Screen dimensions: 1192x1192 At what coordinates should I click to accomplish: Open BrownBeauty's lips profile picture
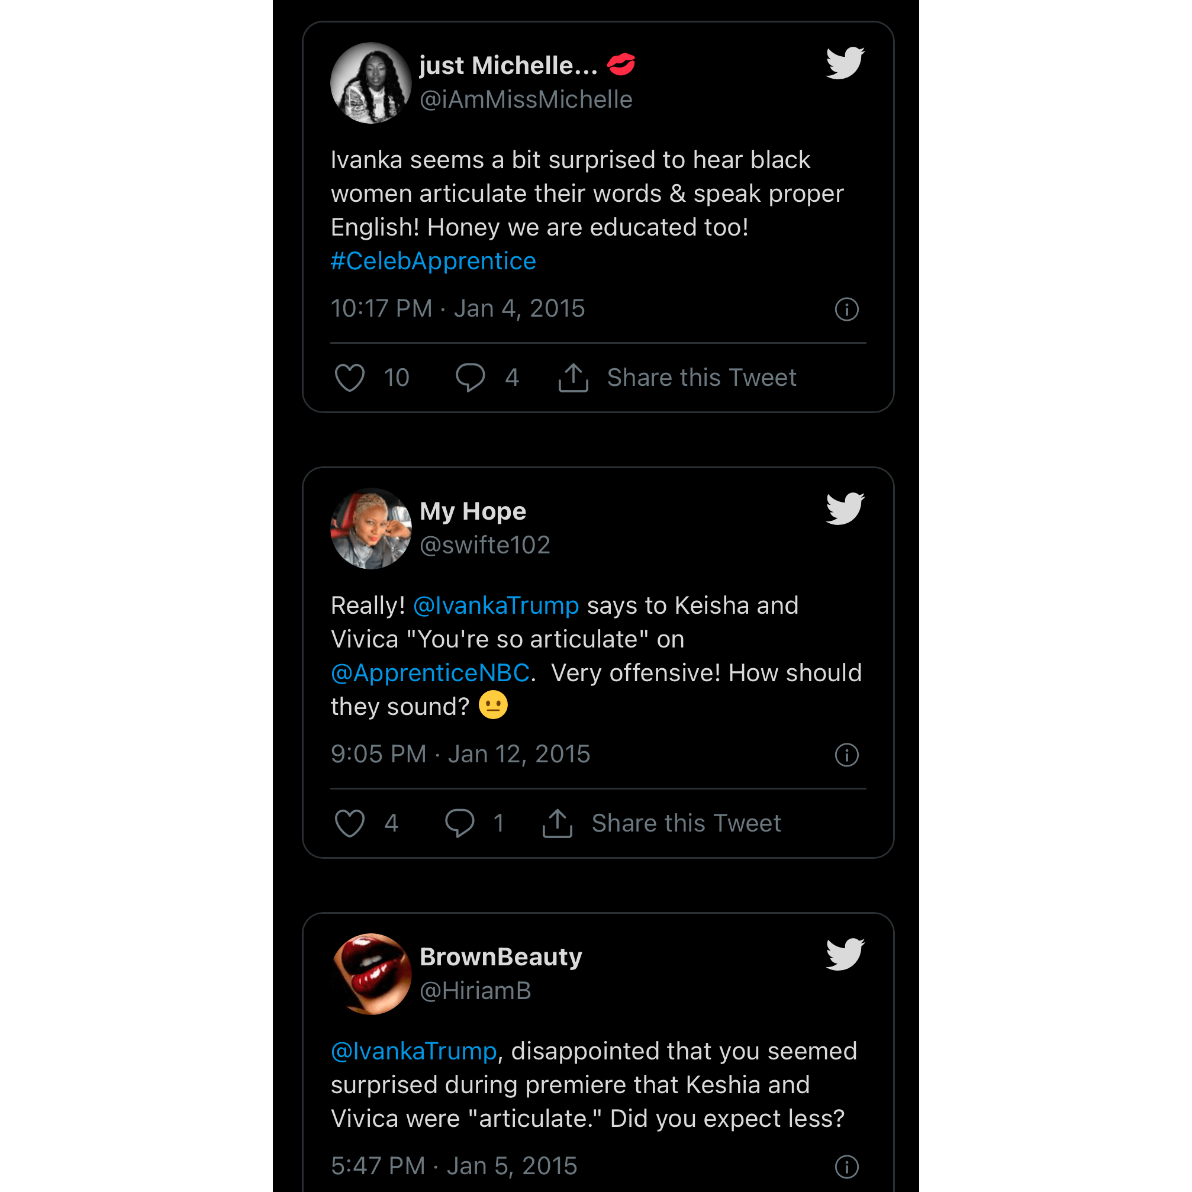click(371, 974)
